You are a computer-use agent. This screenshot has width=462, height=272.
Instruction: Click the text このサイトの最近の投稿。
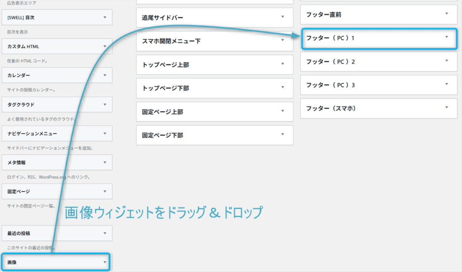(32, 248)
